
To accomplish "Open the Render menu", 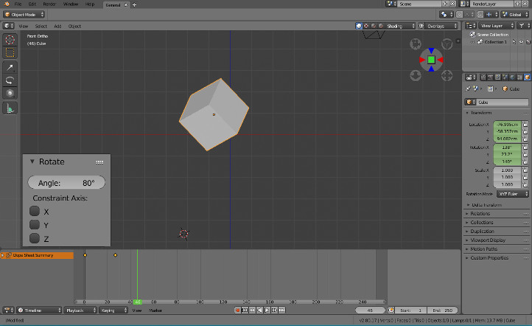I will [x=49, y=4].
